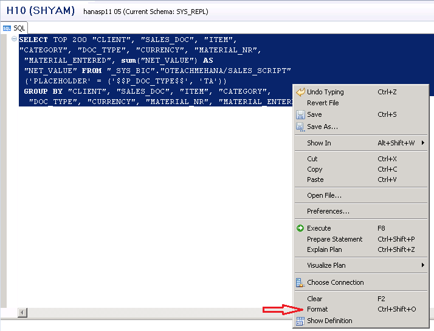Choose Paste from the context menu
434x331 pixels.
(361, 179)
